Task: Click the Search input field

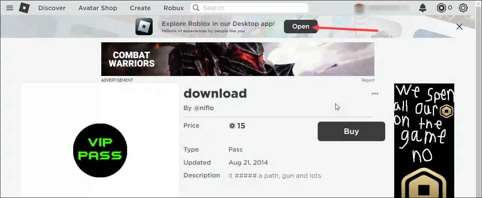Action: point(249,8)
